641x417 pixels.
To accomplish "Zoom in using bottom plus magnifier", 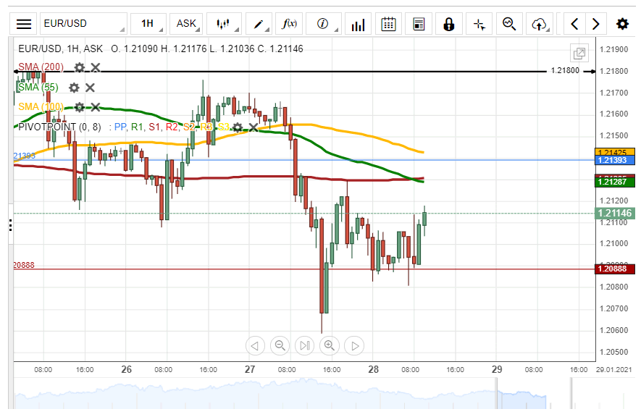I will click(x=330, y=346).
